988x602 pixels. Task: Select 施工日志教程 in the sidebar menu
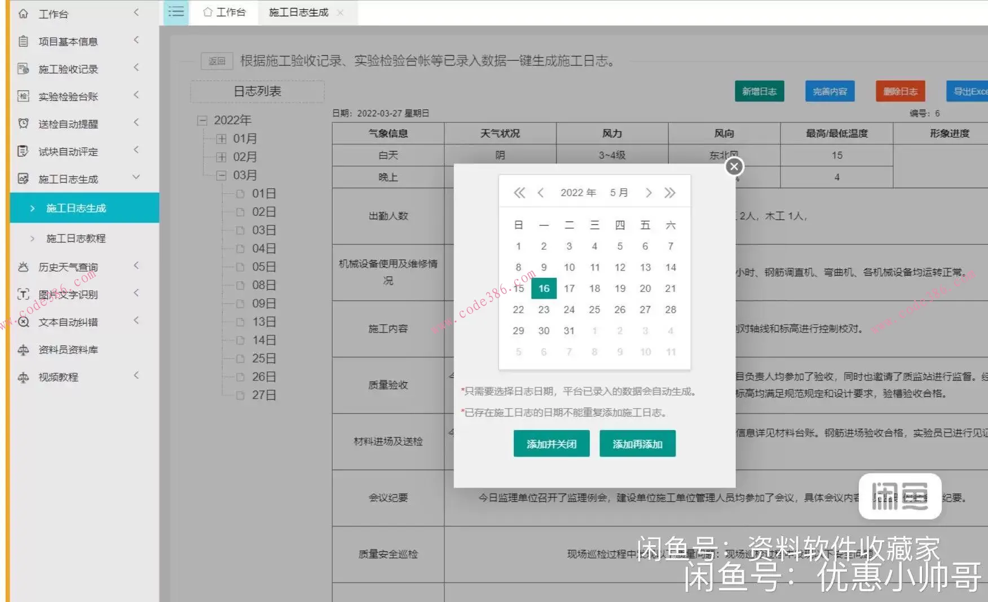77,238
